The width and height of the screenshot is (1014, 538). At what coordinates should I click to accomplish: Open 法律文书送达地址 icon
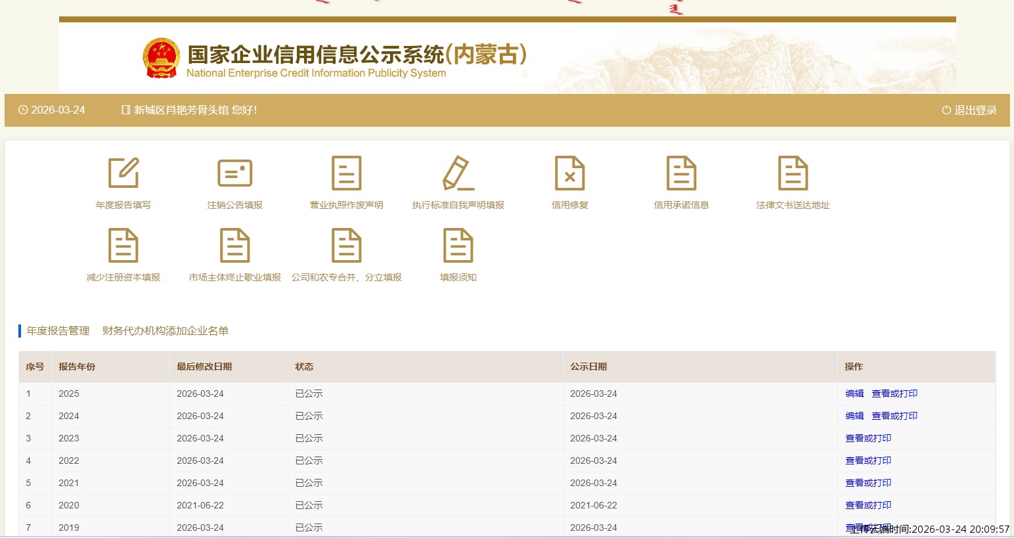[x=793, y=173]
